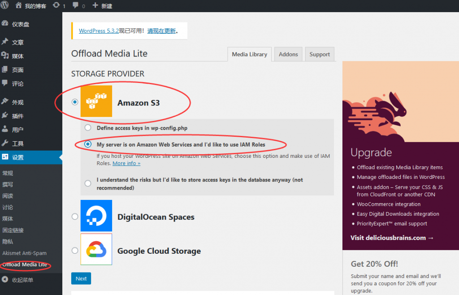Screen dimensions: 459x295
Task: Open the WordPress logo menu
Action: (4, 5)
